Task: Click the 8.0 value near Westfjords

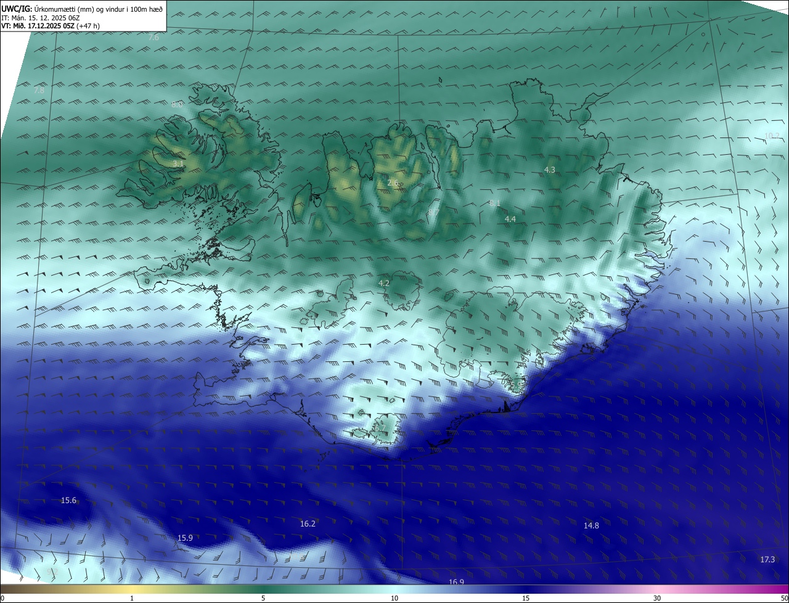Action: tap(177, 105)
